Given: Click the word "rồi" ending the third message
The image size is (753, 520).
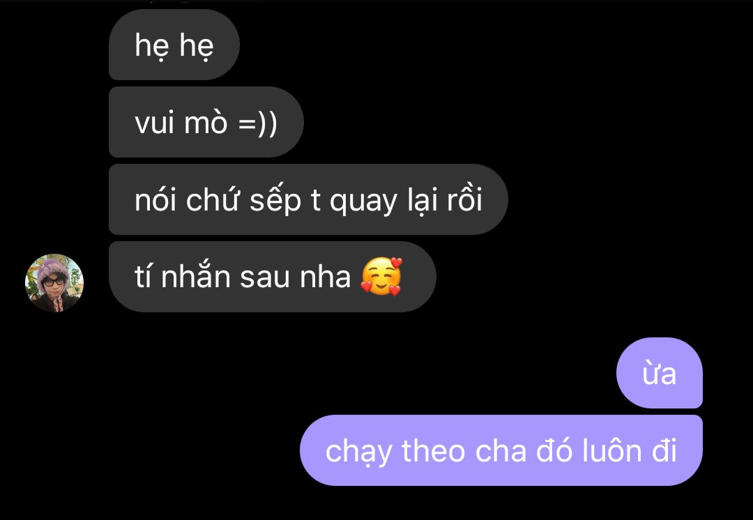Looking at the screenshot, I should [x=464, y=199].
